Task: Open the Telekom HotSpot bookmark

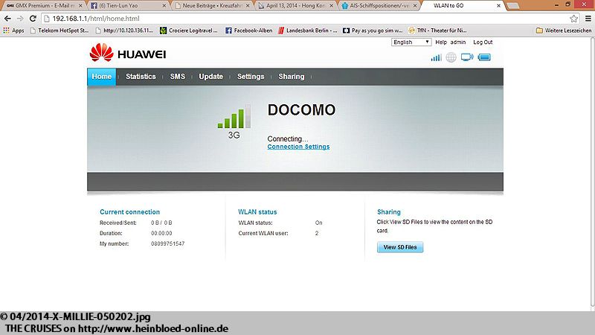Action: (59, 31)
